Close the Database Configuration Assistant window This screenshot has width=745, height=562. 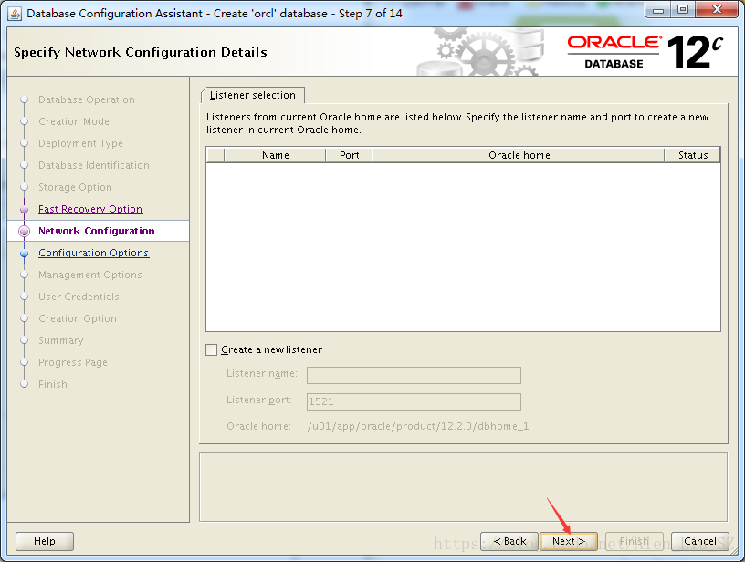coord(717,10)
